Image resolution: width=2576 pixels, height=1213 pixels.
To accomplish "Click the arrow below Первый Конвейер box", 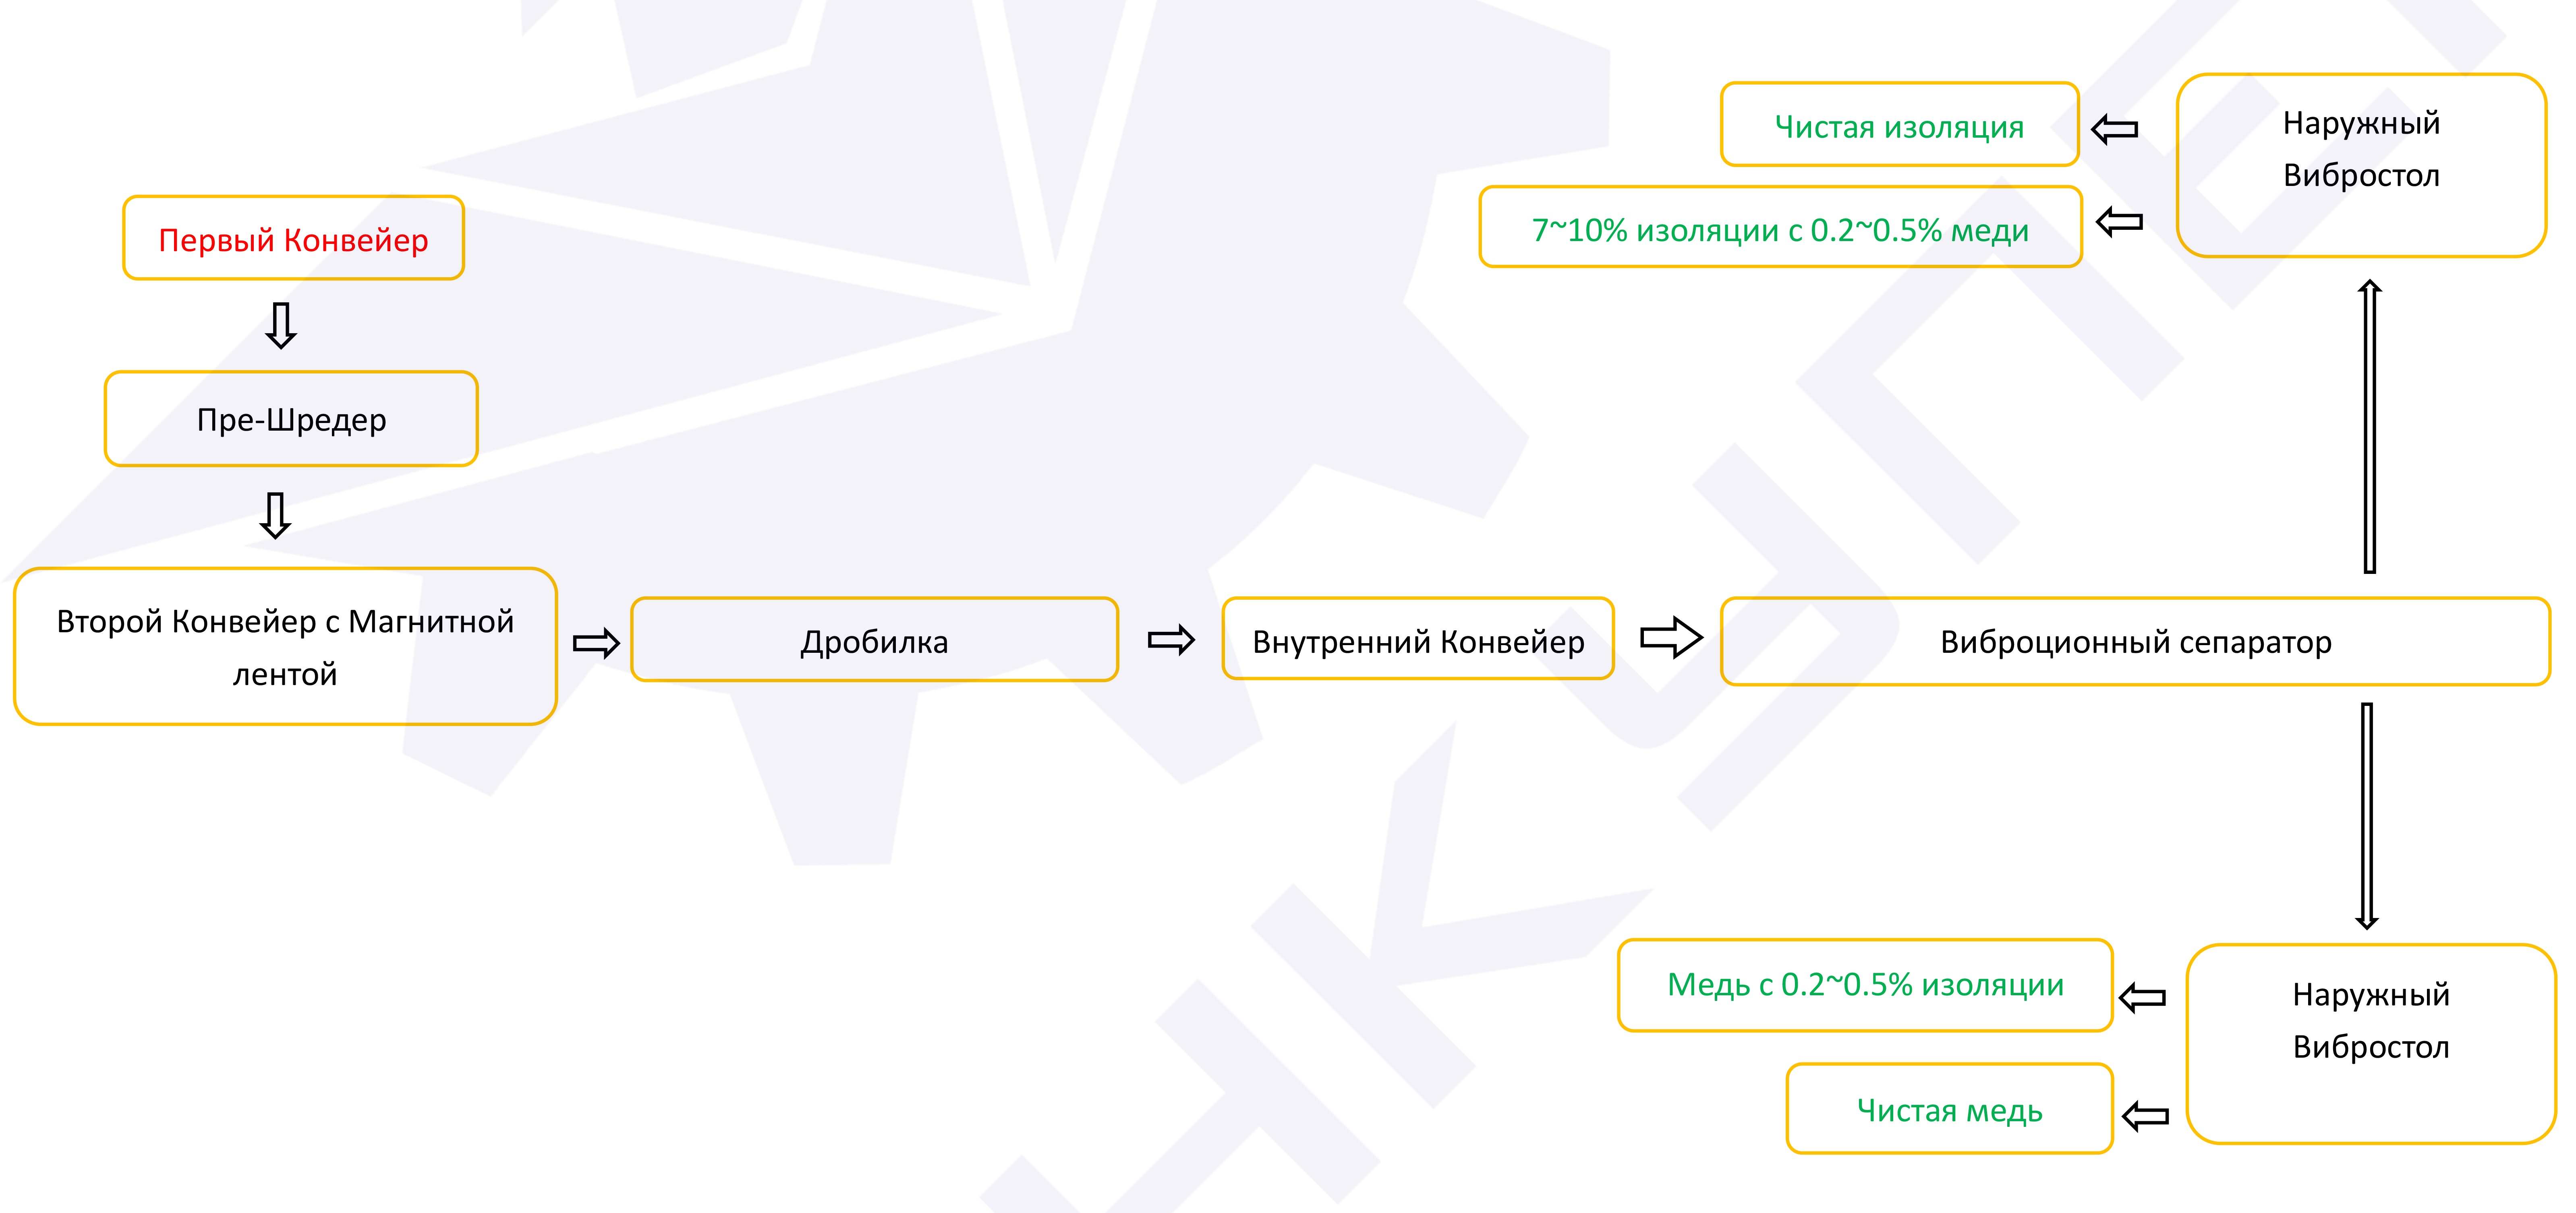I will [281, 326].
